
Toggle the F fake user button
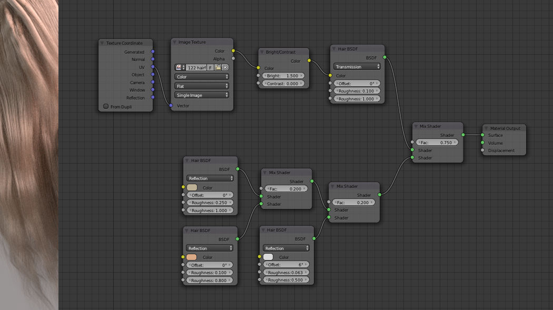(210, 67)
